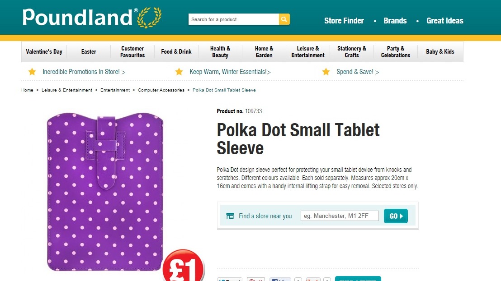Image resolution: width=501 pixels, height=281 pixels.
Task: Click the GO button to find stores
Action: tap(395, 216)
